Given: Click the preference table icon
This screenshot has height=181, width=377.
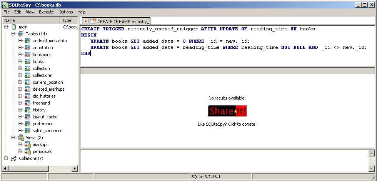Looking at the screenshot, I should 27,124.
